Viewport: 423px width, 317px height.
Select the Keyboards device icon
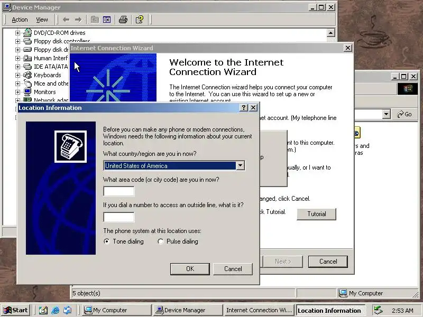tap(27, 75)
